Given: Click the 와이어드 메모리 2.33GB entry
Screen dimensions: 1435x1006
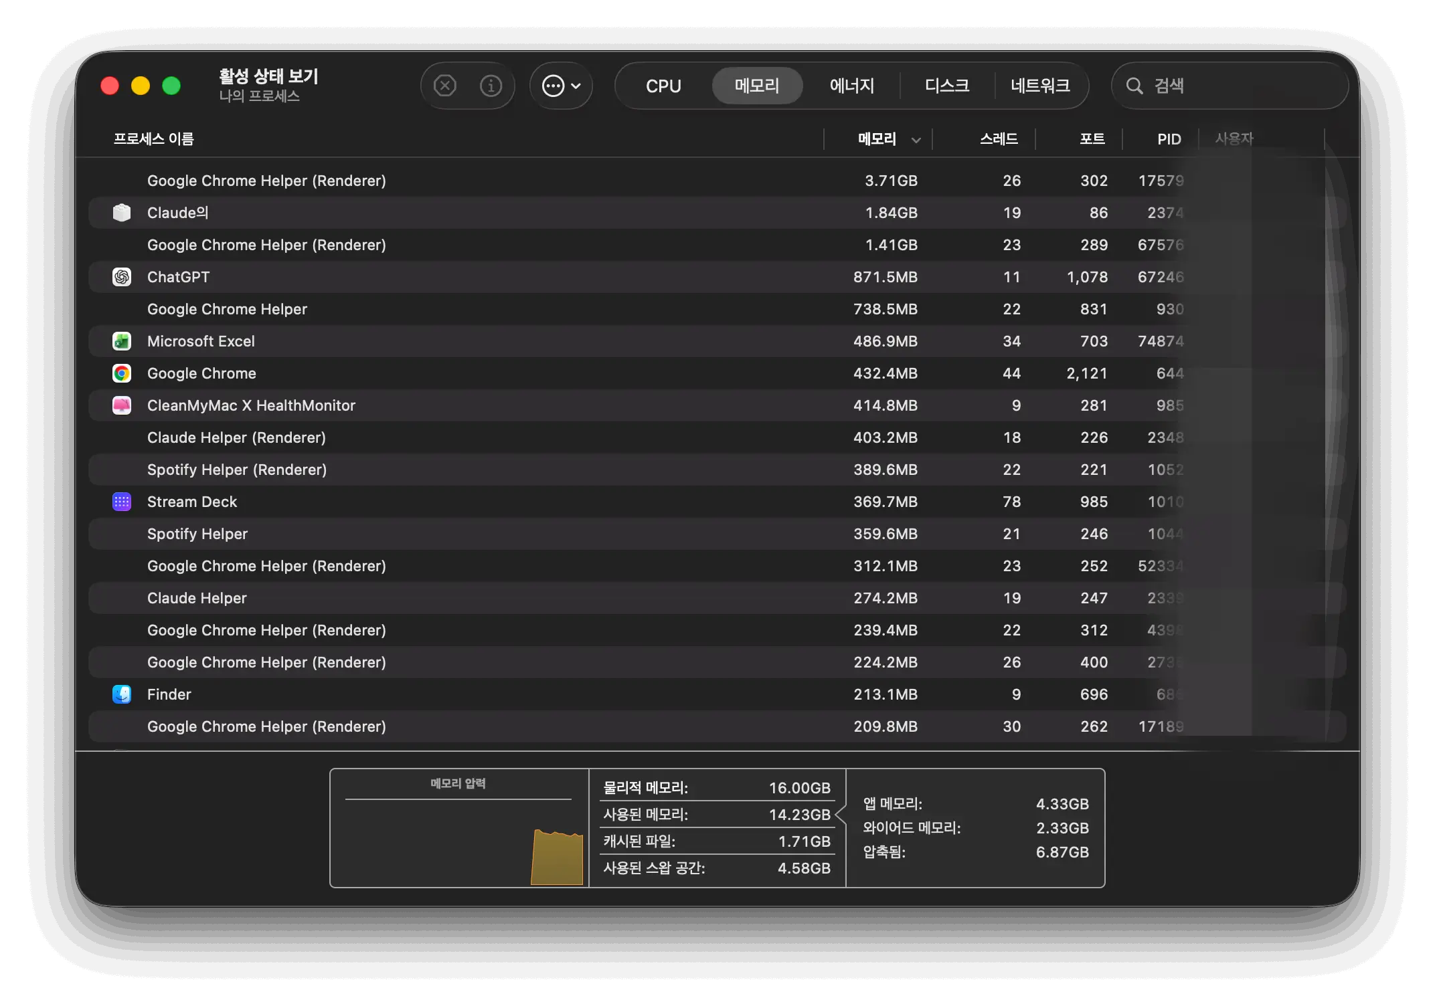Looking at the screenshot, I should point(976,828).
